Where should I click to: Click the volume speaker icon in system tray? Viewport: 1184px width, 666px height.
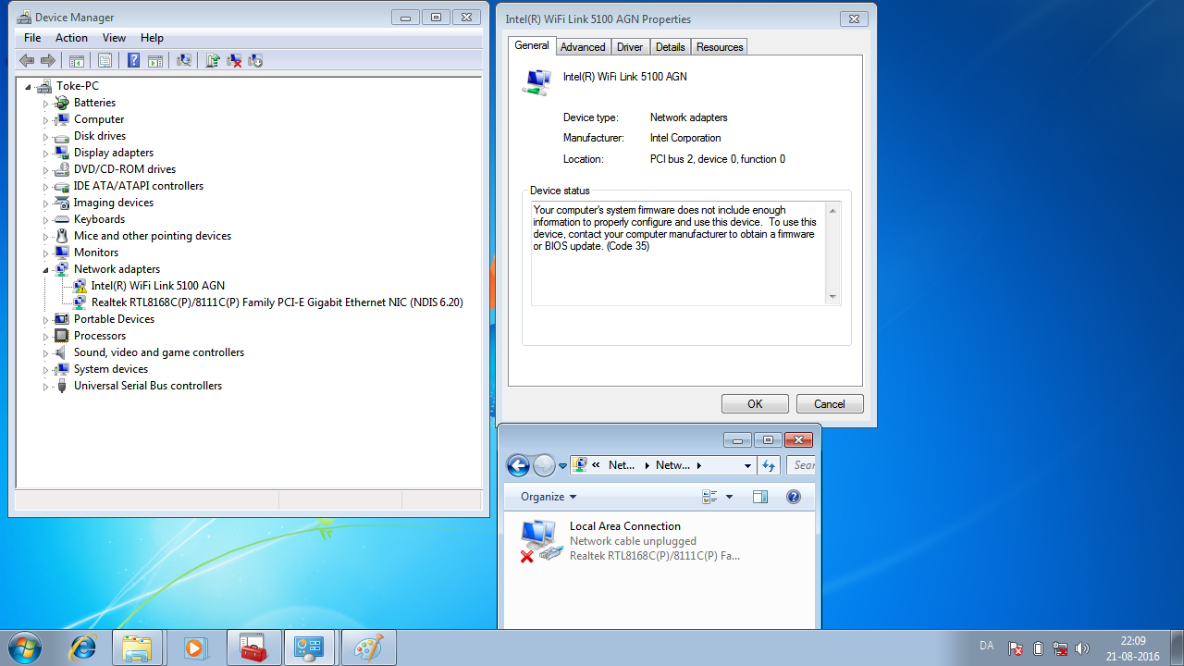(x=1082, y=648)
